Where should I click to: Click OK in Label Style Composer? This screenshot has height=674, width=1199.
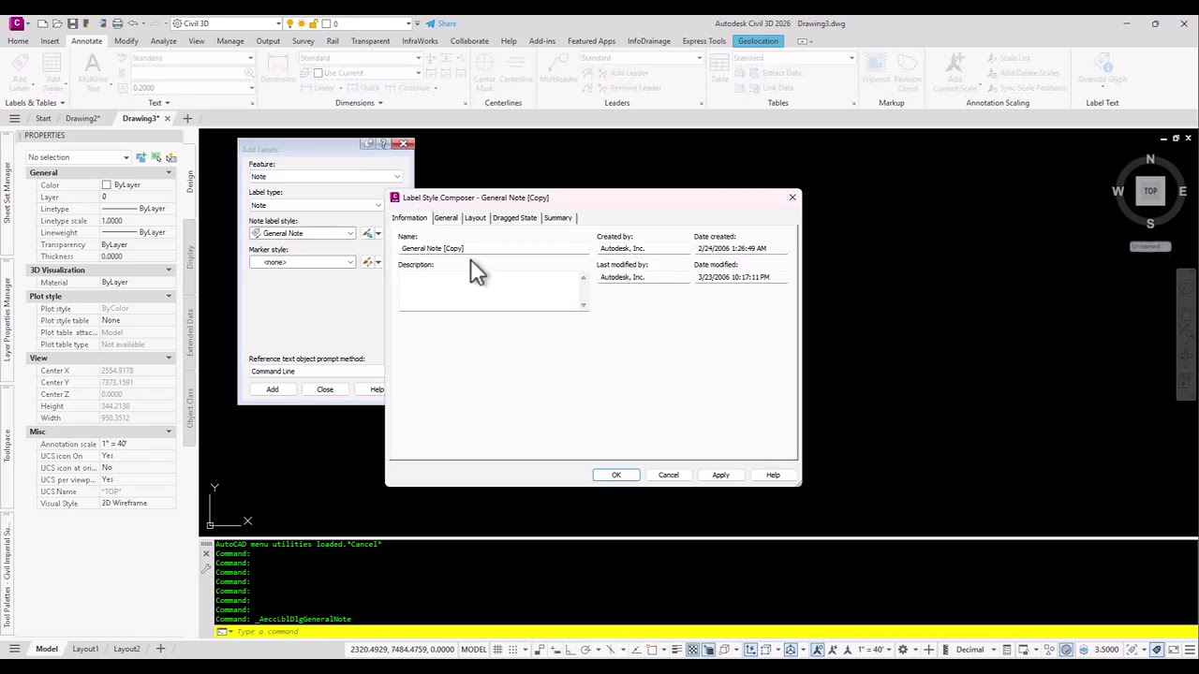point(616,475)
